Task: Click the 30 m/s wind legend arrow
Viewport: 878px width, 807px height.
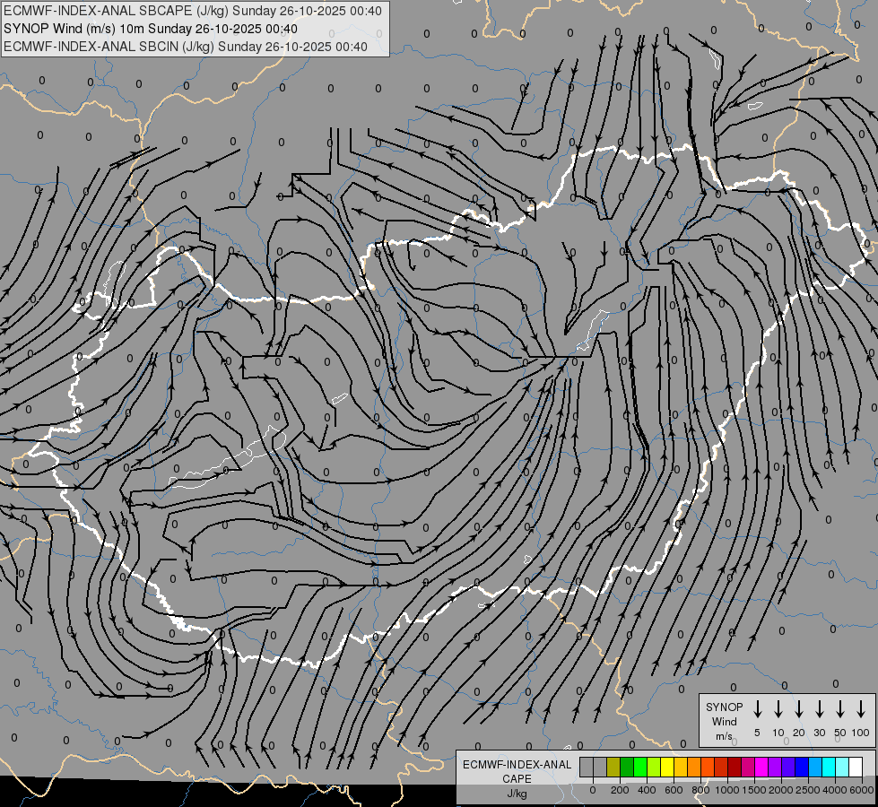Action: 819,709
